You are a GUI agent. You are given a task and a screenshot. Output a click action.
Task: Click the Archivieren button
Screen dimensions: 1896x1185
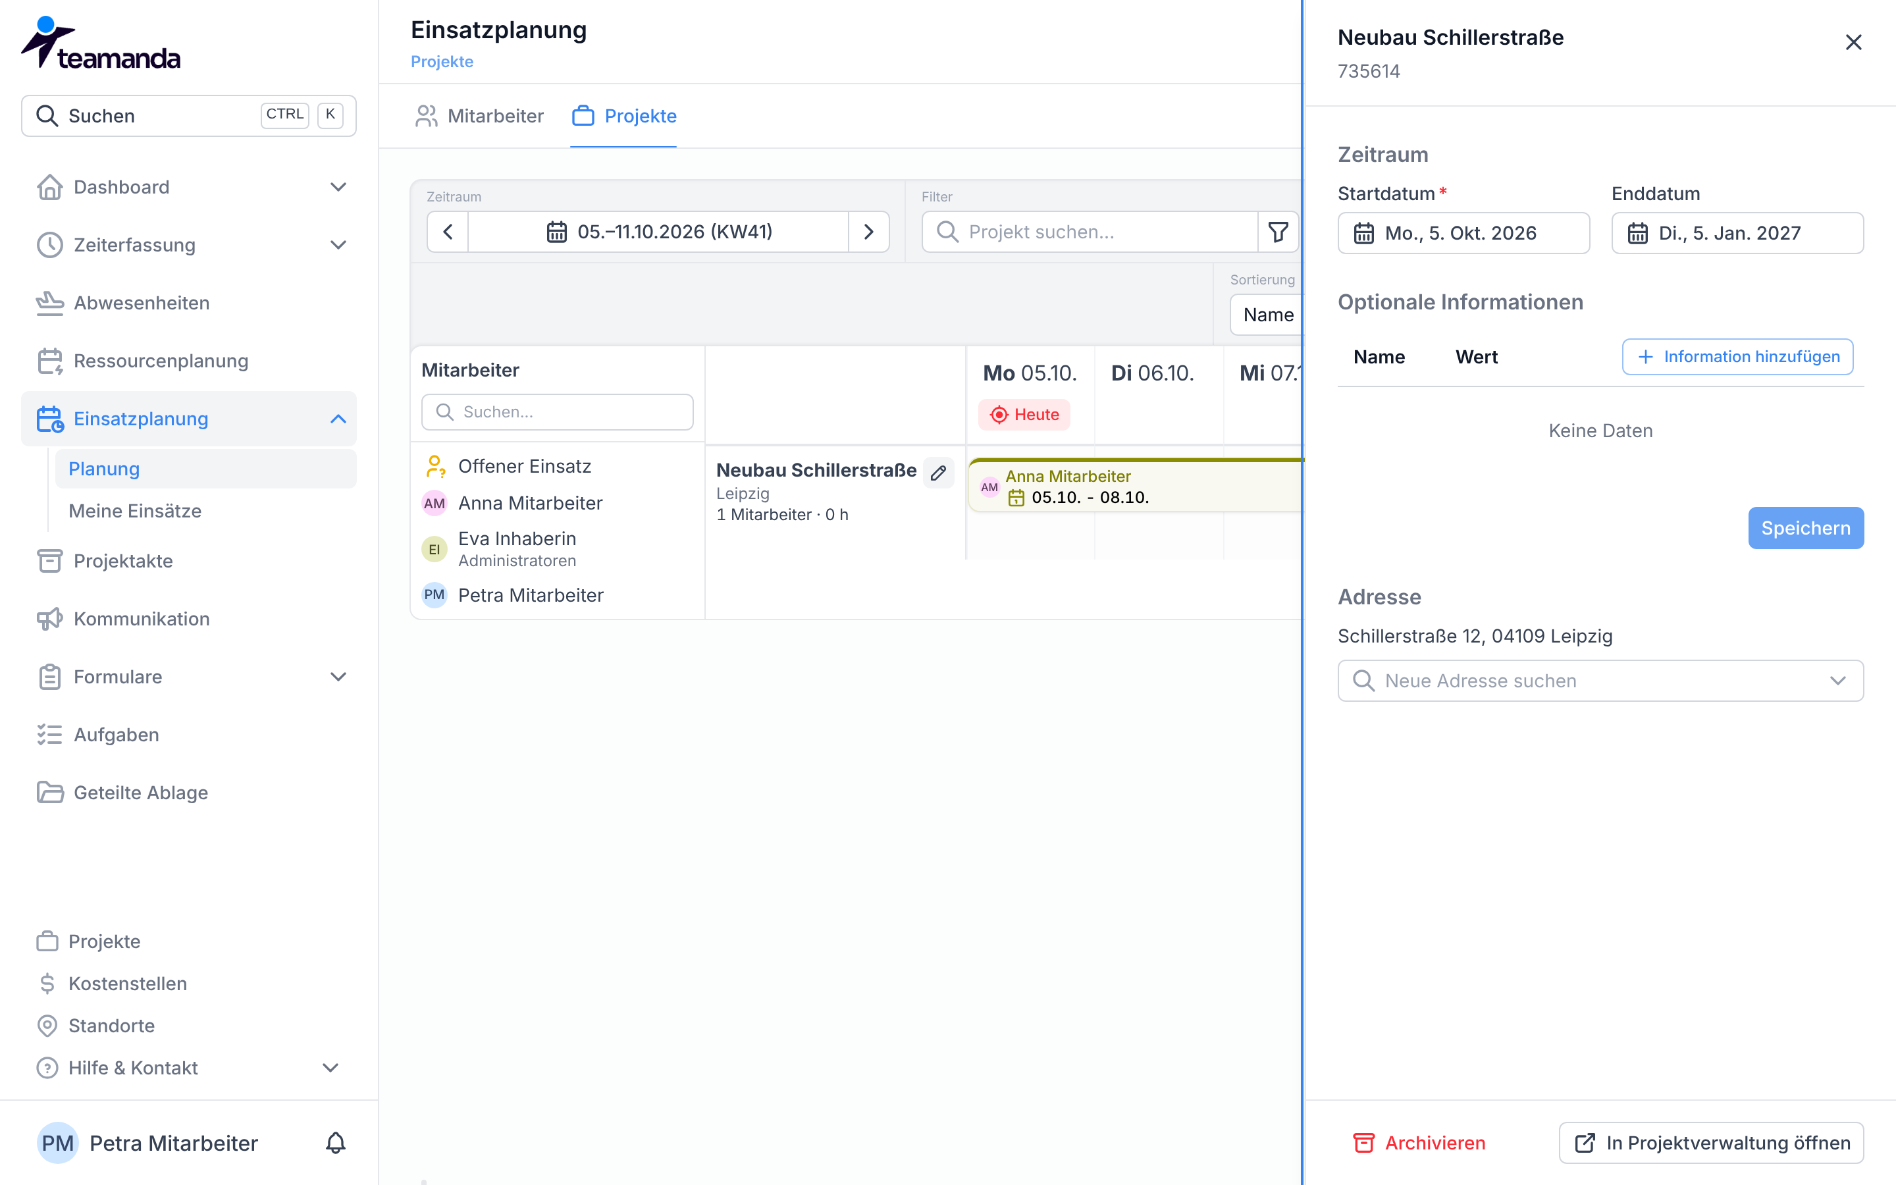coord(1419,1143)
